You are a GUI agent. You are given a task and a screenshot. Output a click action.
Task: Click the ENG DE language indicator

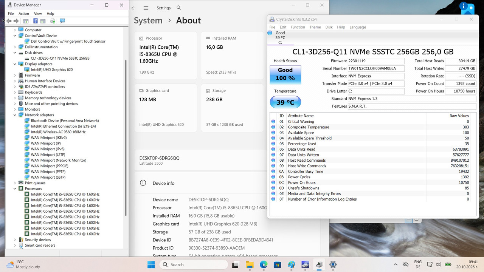[418, 264]
